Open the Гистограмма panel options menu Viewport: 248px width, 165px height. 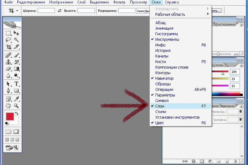pos(241,25)
